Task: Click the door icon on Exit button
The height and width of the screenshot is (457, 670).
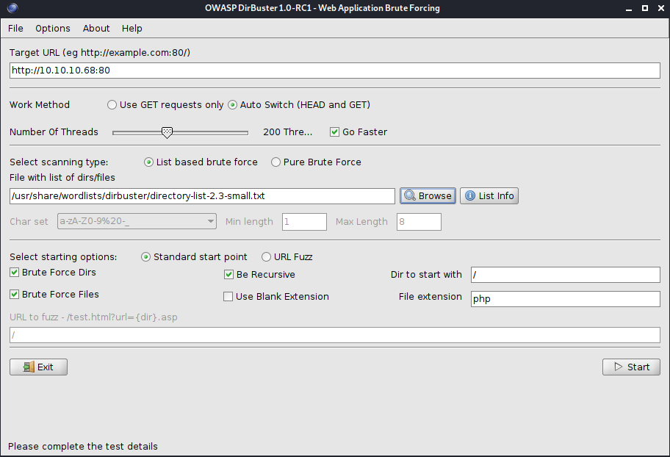Action: pyautogui.click(x=29, y=367)
